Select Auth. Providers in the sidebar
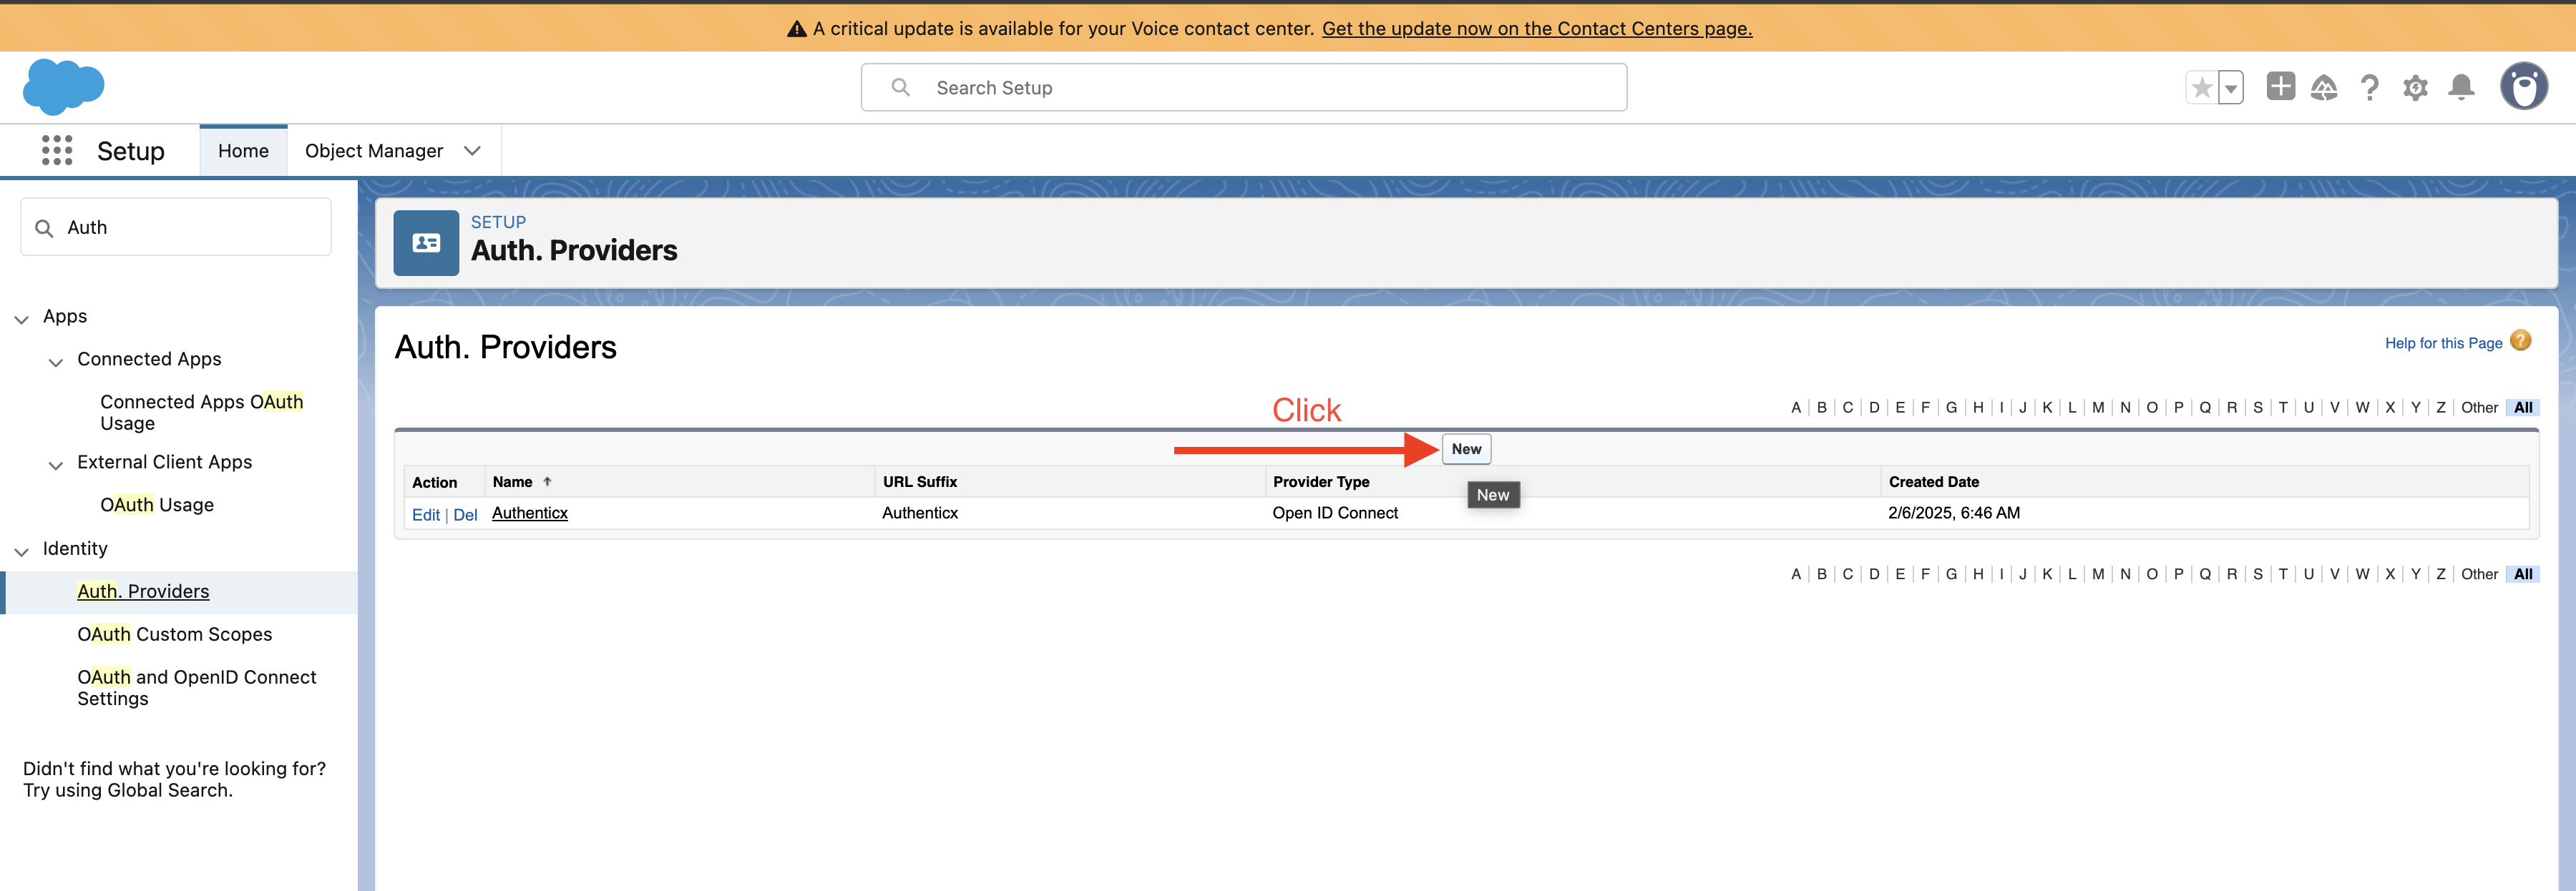This screenshot has height=891, width=2576. pos(143,591)
